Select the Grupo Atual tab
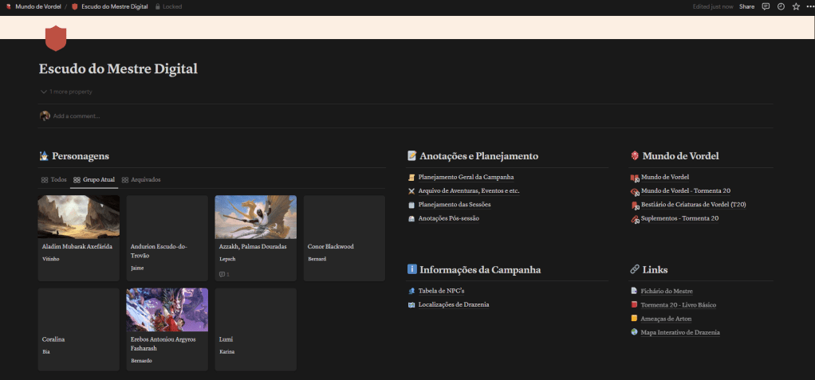815x380 pixels. (x=94, y=180)
